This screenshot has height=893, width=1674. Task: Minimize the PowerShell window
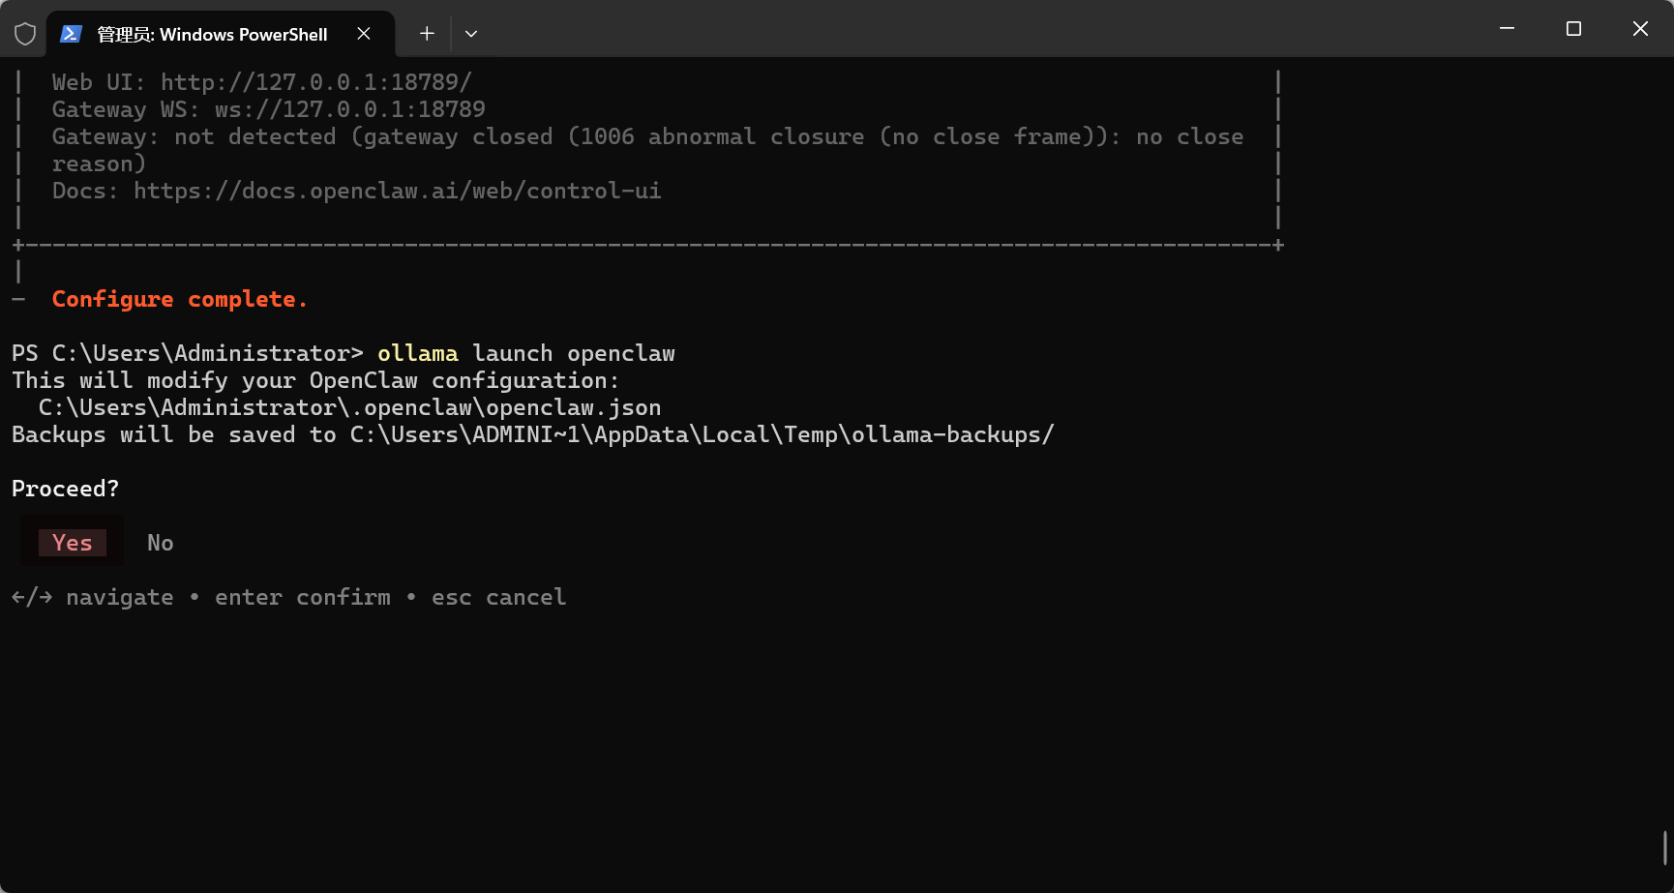pos(1507,29)
